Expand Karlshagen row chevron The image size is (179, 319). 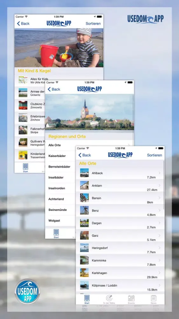coord(160,273)
